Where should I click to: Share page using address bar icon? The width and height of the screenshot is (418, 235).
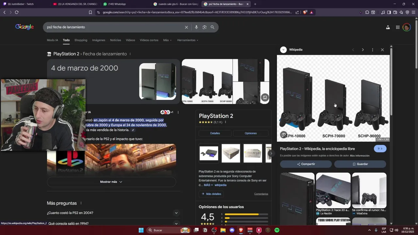click(297, 12)
